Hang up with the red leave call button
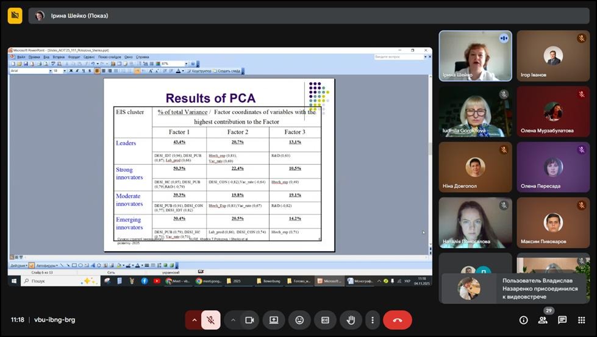The width and height of the screenshot is (597, 337). [397, 320]
